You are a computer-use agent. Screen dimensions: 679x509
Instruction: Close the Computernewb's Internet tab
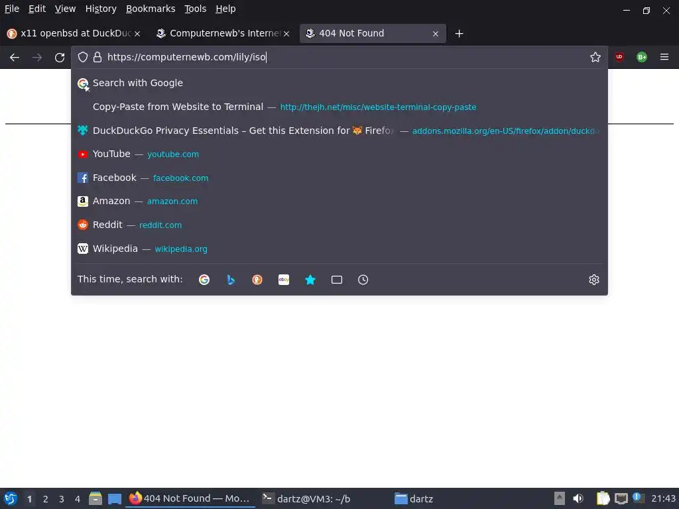[286, 33]
